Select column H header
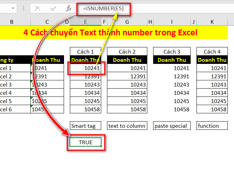The image size is (234, 170). click(150, 22)
